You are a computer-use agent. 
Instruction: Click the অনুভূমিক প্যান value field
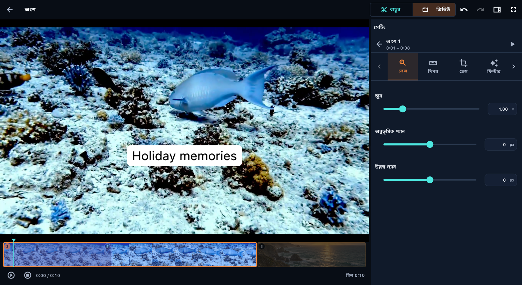(501, 144)
